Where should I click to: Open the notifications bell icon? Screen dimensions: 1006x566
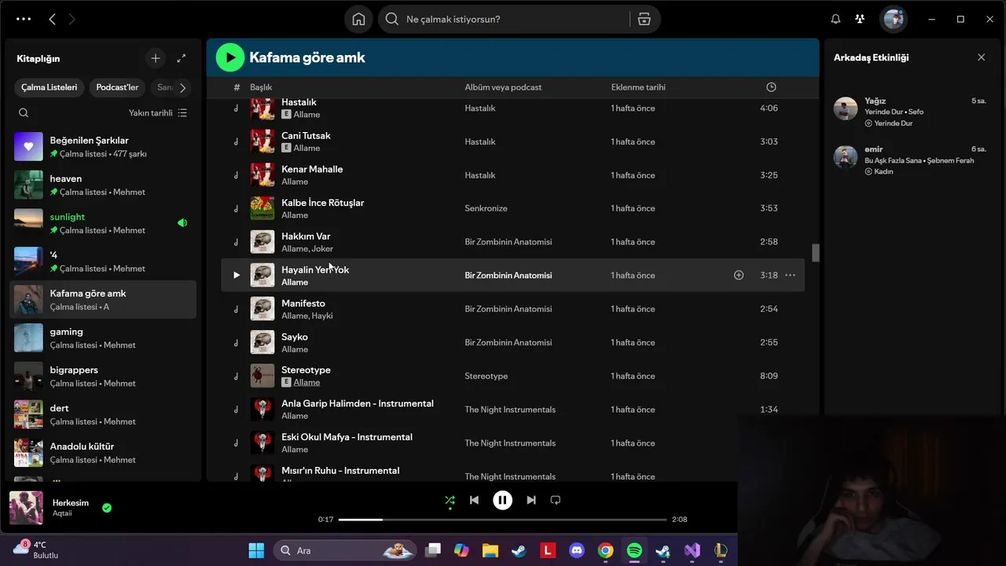pos(835,19)
